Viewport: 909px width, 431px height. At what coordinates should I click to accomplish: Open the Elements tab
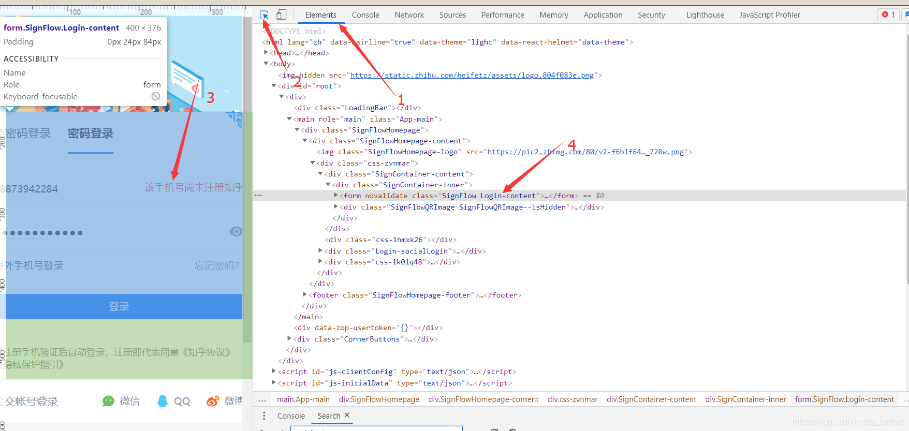[321, 15]
